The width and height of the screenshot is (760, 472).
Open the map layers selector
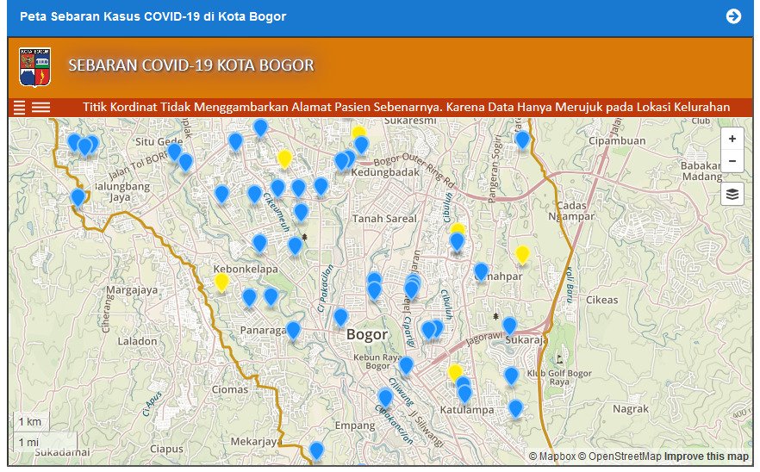732,194
